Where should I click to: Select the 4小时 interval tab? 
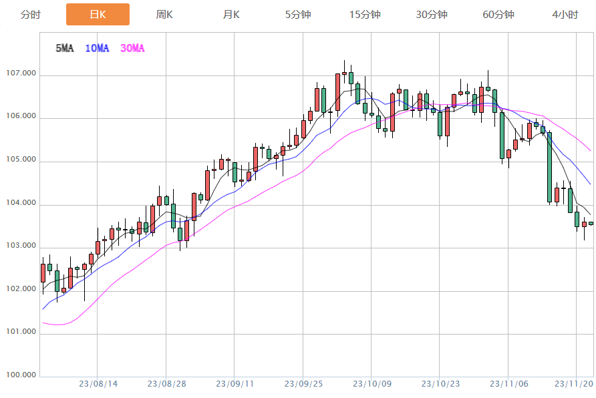tap(565, 15)
